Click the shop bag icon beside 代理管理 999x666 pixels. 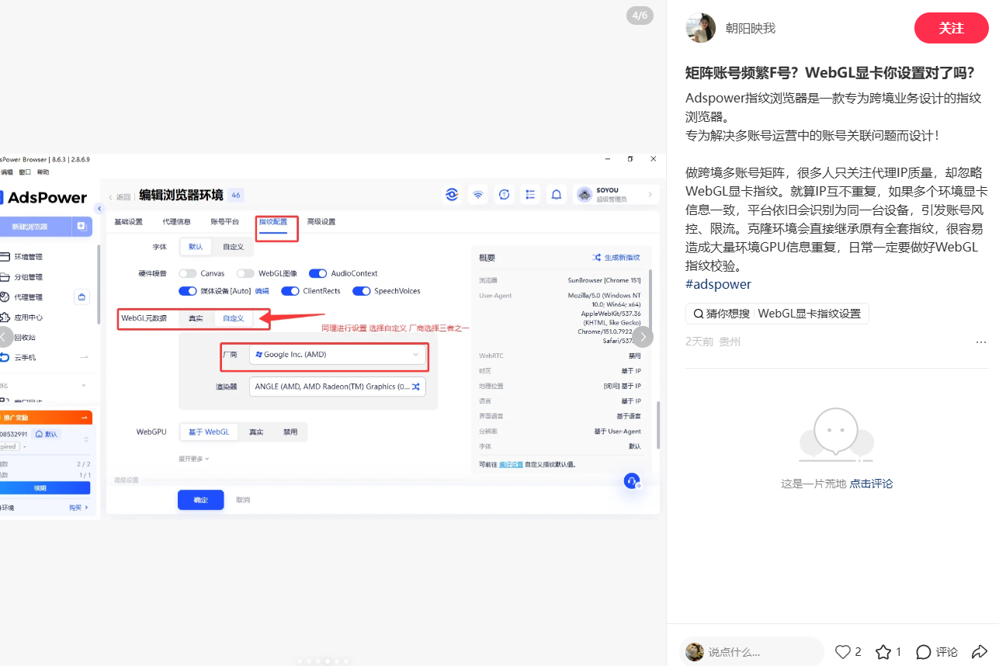coord(82,297)
